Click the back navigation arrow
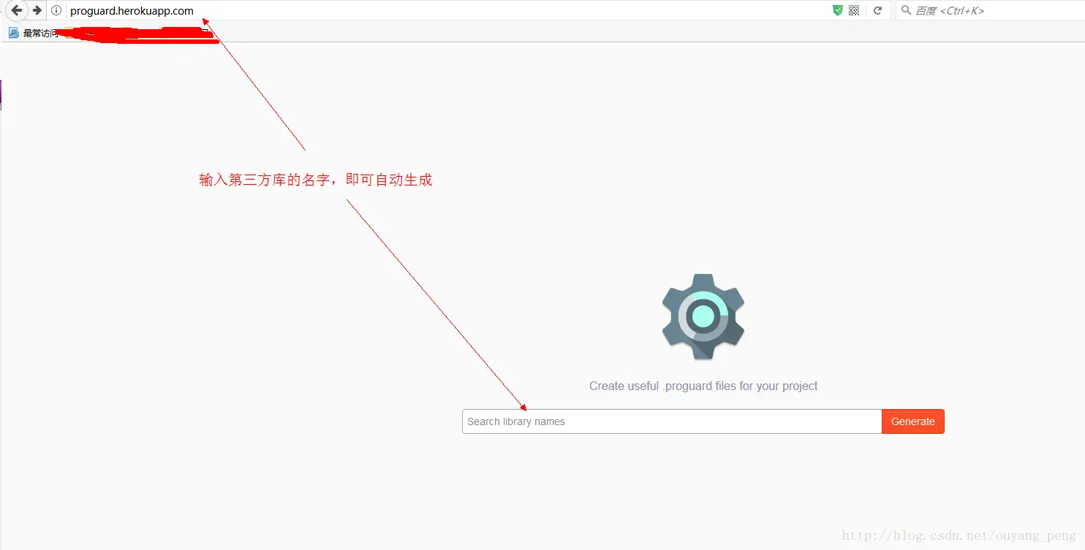This screenshot has width=1085, height=550. click(x=16, y=10)
